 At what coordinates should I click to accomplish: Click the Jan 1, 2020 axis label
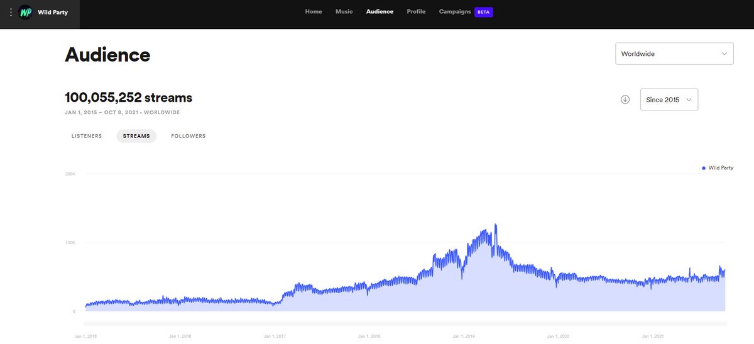pyautogui.click(x=559, y=336)
